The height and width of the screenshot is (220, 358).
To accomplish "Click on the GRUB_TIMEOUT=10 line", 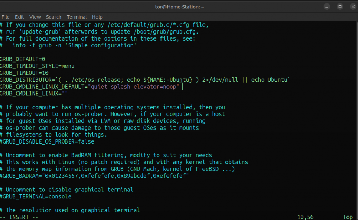I will click(x=24, y=73).
